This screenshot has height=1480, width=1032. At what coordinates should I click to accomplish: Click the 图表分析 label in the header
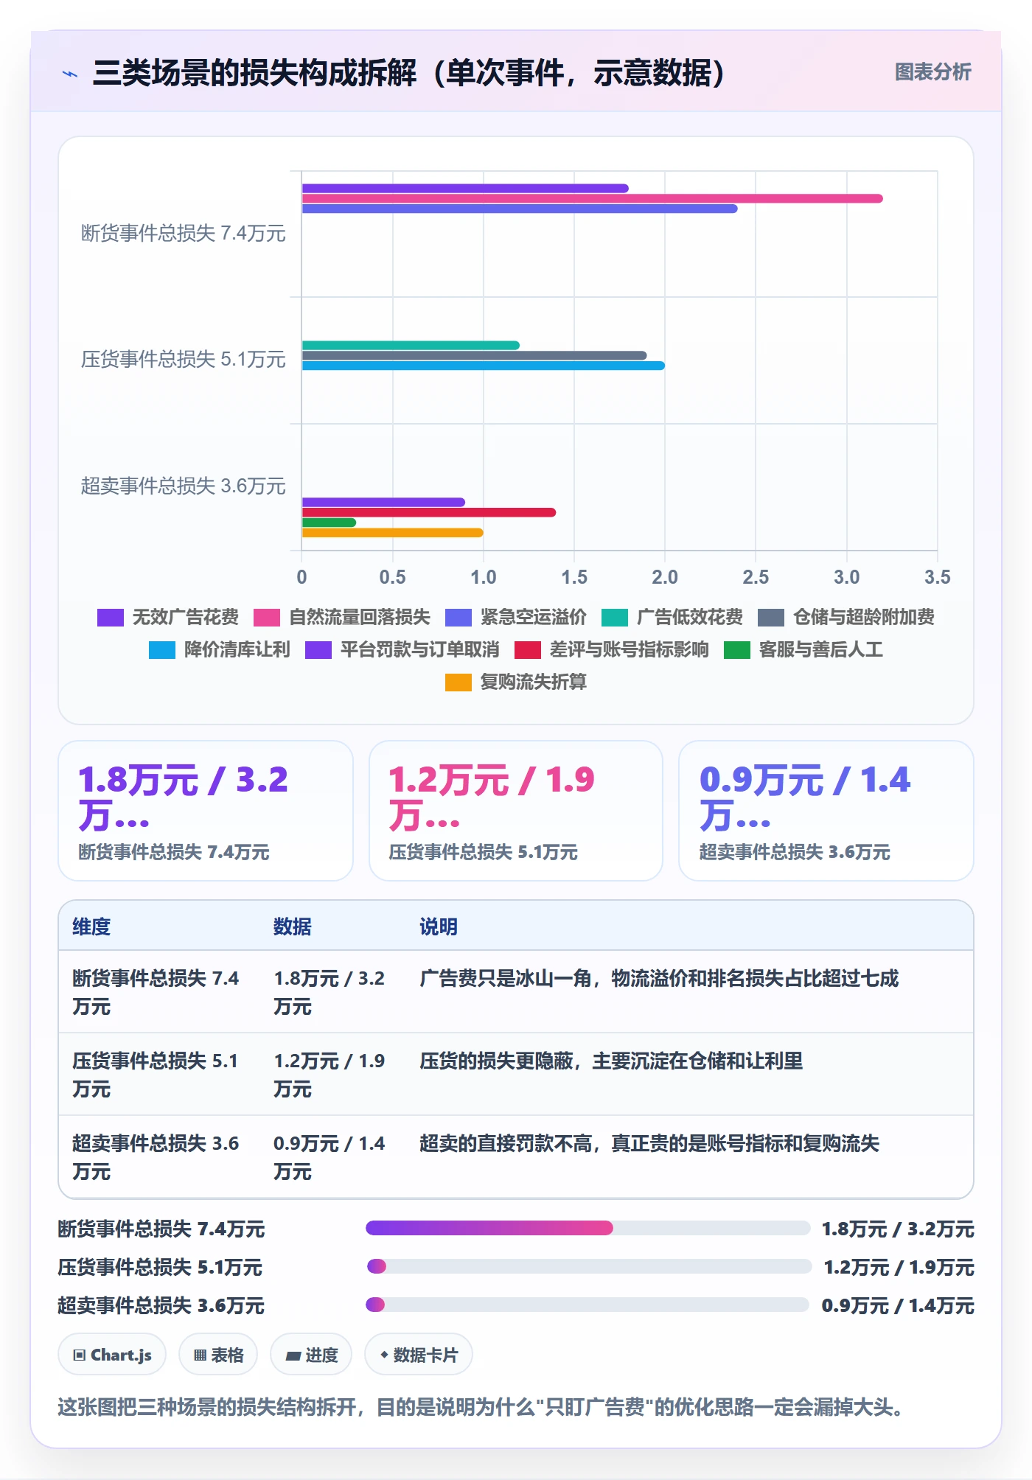[932, 72]
